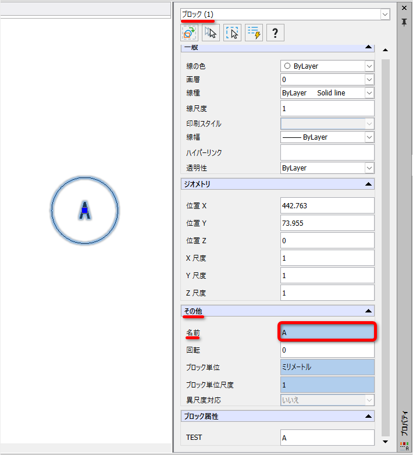Screen dimensions: 413x455
Task: Click the 回転 rotation value field
Action: coord(327,350)
